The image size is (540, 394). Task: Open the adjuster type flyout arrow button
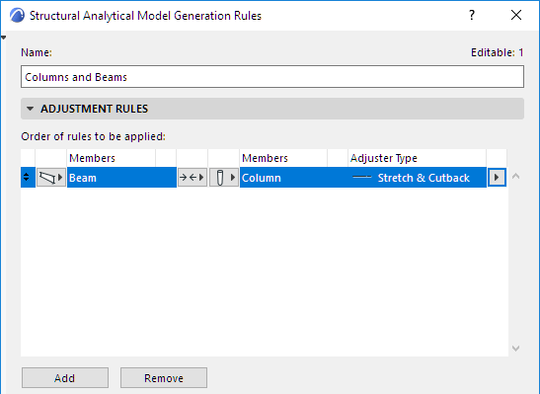497,178
